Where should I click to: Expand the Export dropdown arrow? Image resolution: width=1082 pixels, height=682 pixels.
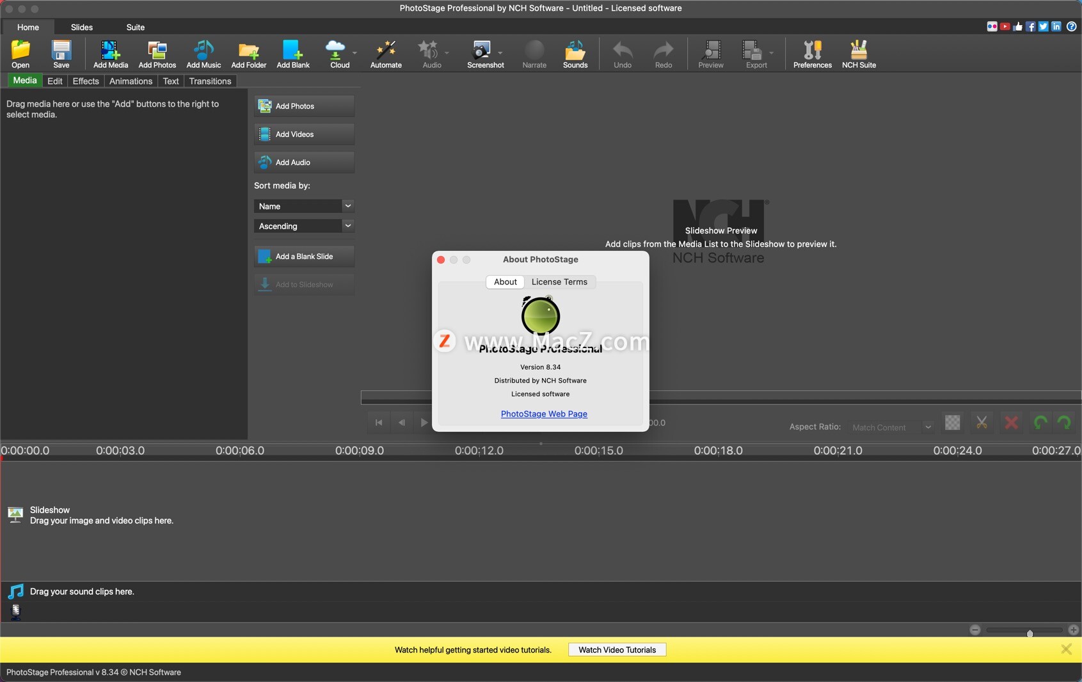pos(771,52)
